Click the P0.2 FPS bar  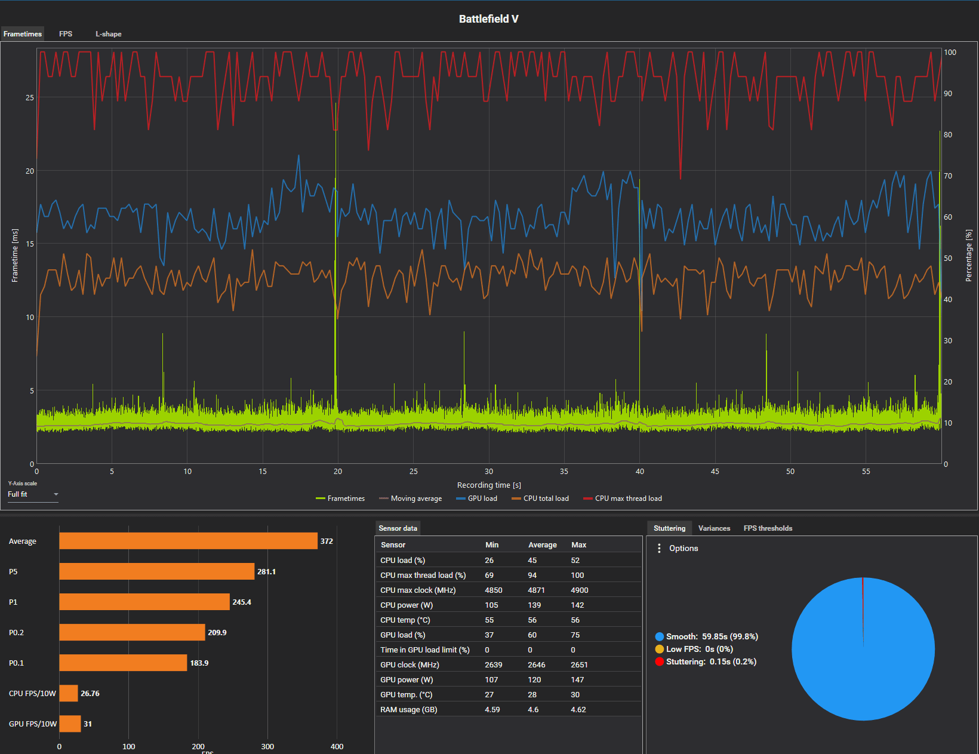pos(132,632)
